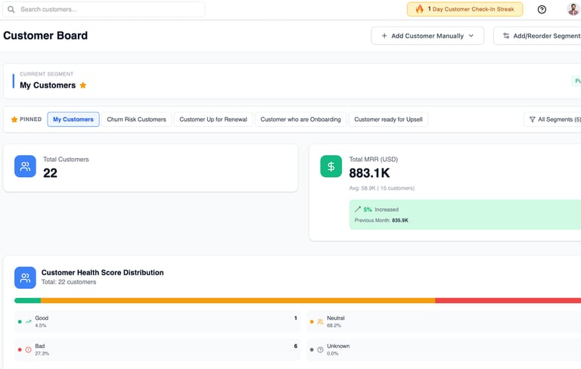
Task: Click the Add/Reorder Segment button
Action: coord(540,36)
